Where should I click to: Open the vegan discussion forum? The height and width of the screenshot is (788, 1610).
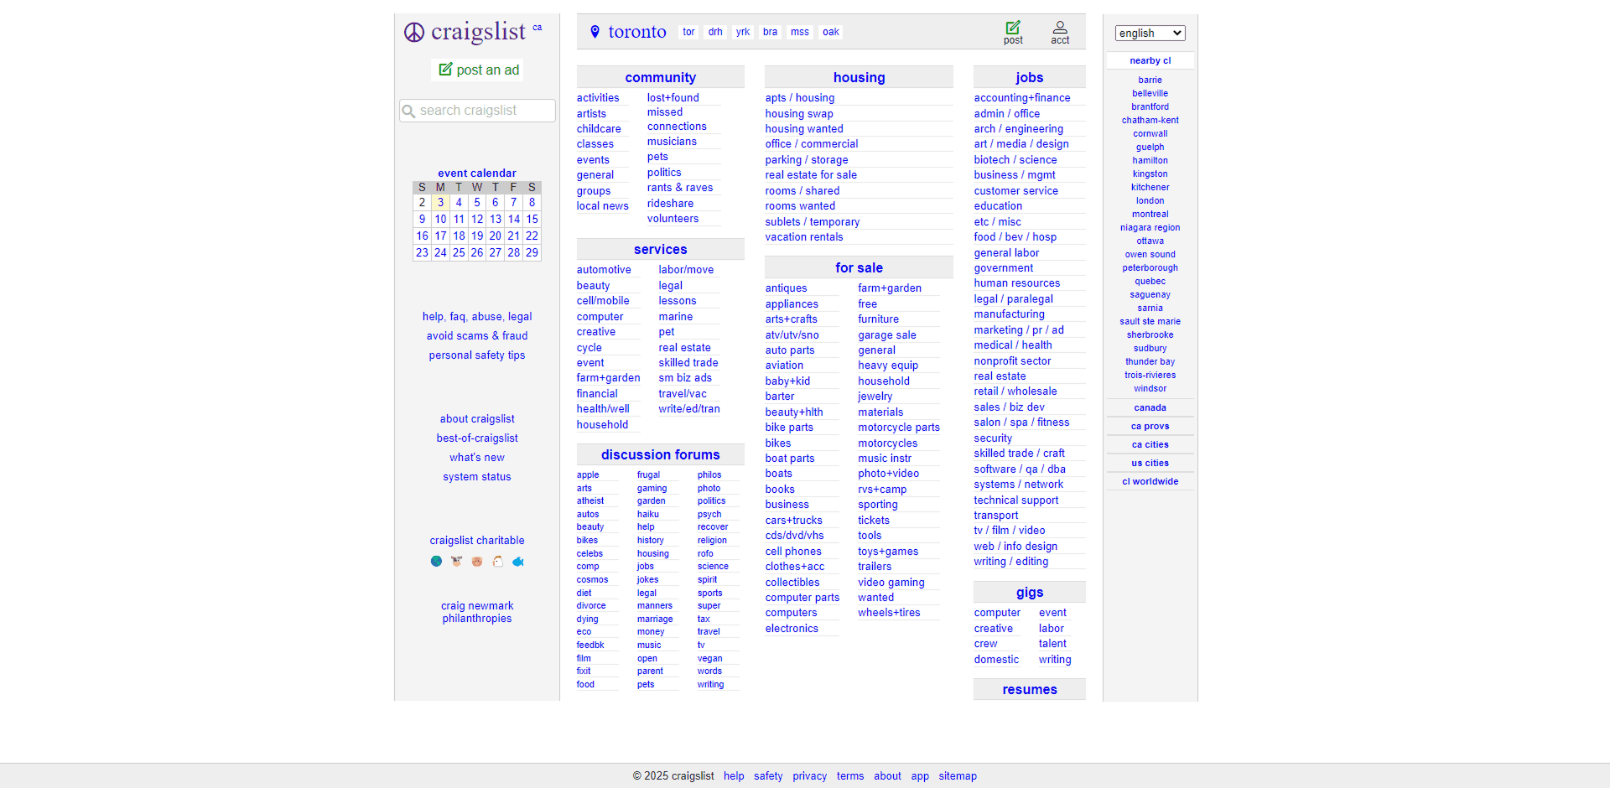[709, 659]
